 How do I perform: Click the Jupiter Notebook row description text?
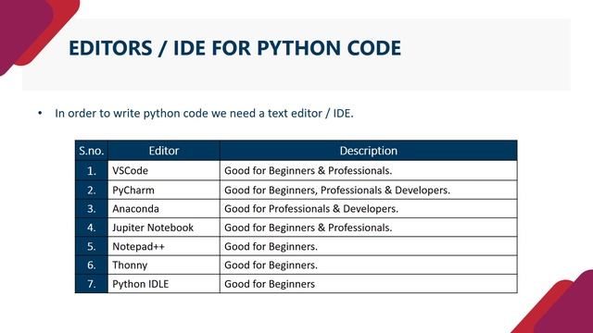pyautogui.click(x=309, y=228)
